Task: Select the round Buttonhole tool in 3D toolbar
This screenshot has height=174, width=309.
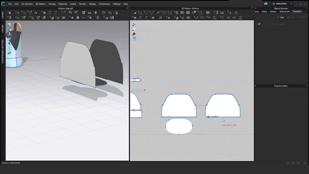Action: (78, 18)
